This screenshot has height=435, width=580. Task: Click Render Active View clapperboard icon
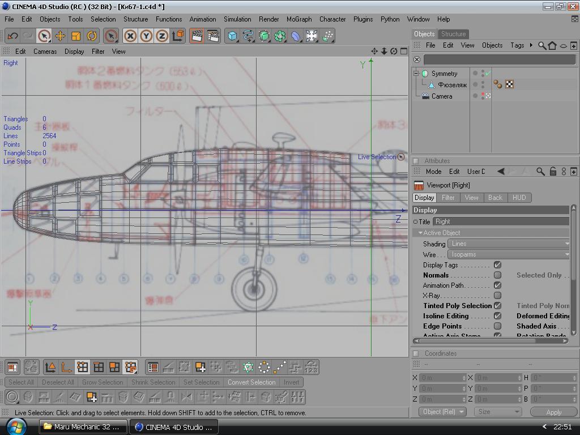pos(197,36)
